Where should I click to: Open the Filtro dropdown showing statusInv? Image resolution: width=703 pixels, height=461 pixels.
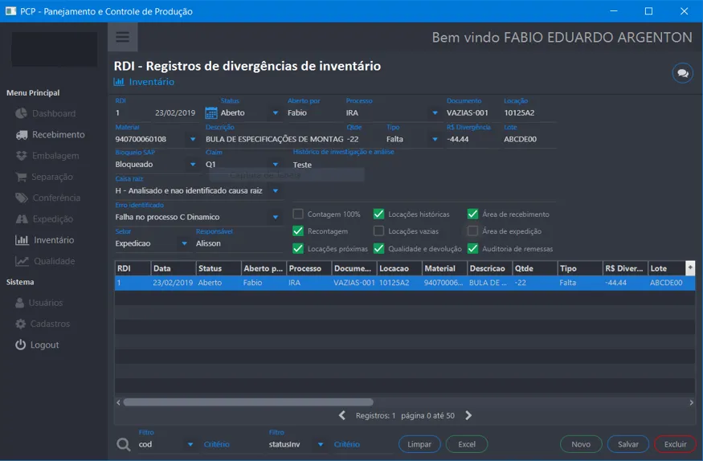[x=320, y=444]
